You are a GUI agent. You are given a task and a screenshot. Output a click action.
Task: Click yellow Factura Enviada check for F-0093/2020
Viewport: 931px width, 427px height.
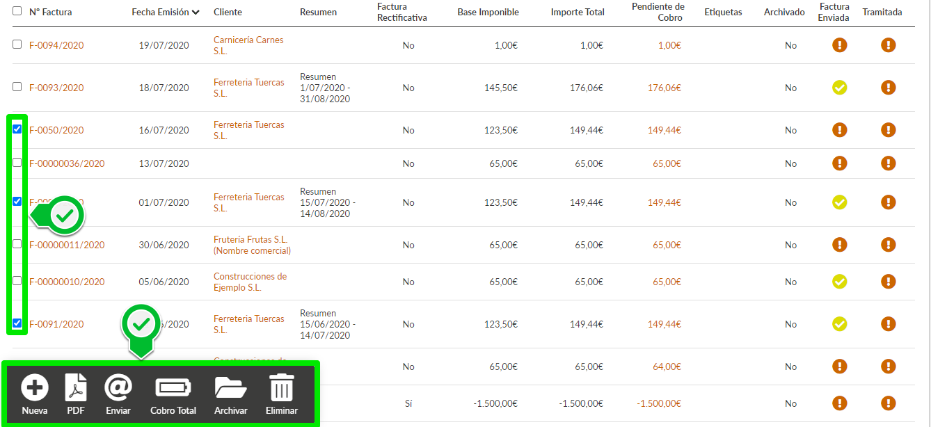[x=840, y=88]
